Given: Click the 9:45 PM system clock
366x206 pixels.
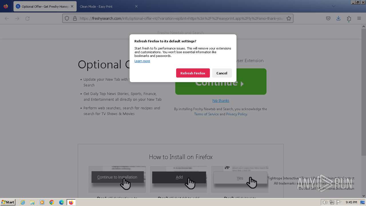Looking at the screenshot, I should [351, 202].
